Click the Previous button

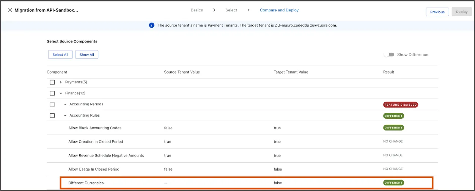click(x=437, y=12)
